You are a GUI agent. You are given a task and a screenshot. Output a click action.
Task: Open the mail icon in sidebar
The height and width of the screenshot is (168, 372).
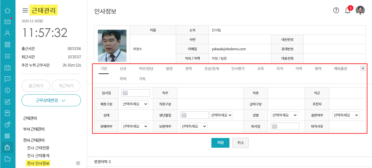pyautogui.click(x=7, y=22)
